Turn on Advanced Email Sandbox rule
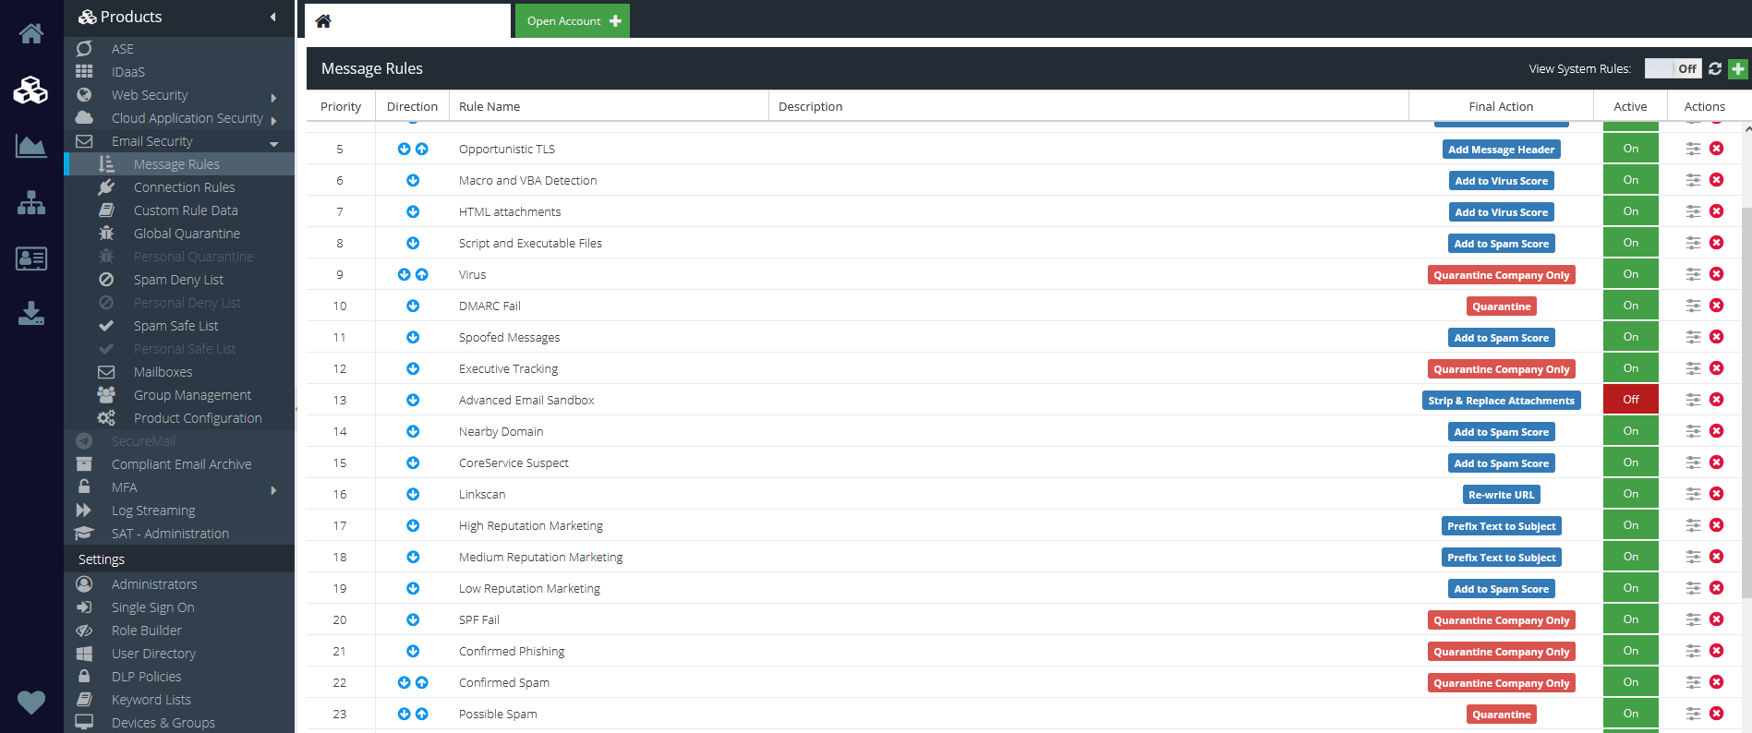This screenshot has height=733, width=1752. click(1631, 400)
